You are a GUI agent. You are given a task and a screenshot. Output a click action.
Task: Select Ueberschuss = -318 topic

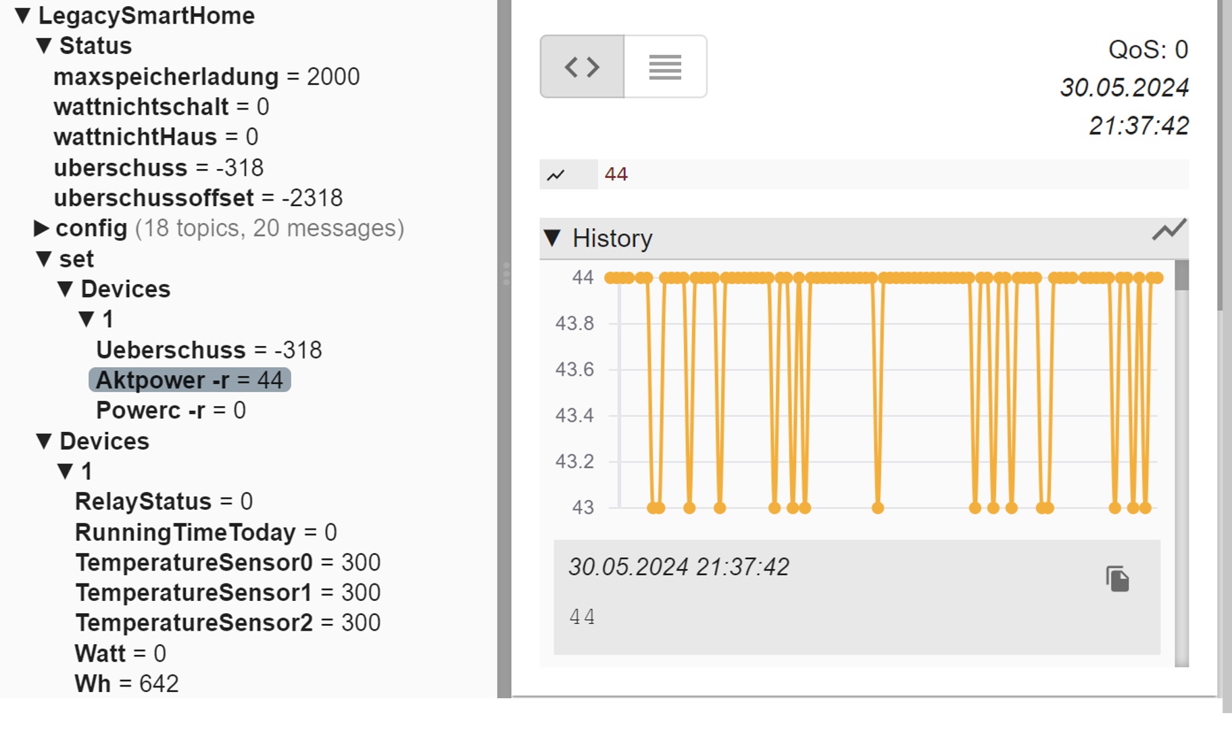(x=209, y=350)
